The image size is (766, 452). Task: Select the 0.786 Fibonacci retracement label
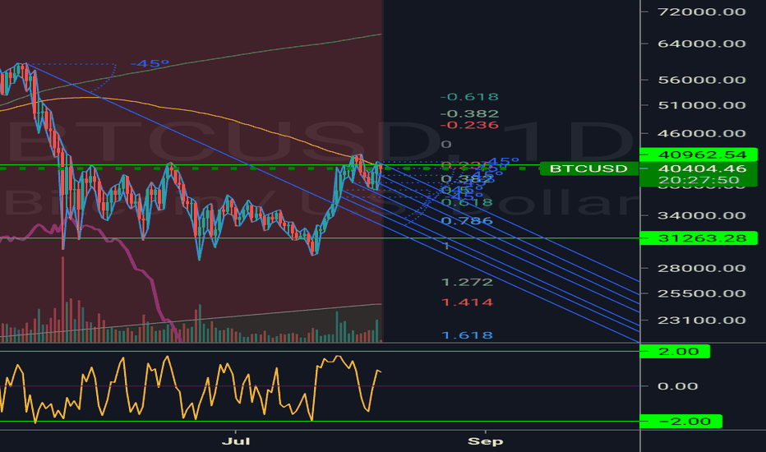point(467,221)
